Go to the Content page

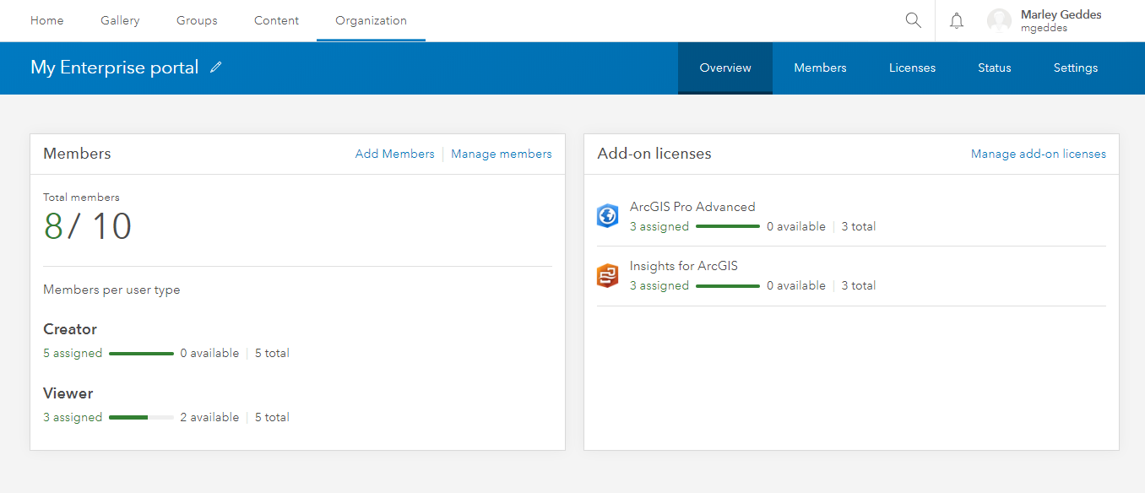click(x=276, y=19)
